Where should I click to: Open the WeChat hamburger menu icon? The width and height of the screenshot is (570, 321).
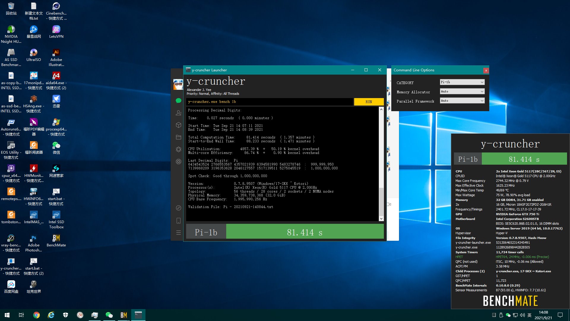point(178,233)
